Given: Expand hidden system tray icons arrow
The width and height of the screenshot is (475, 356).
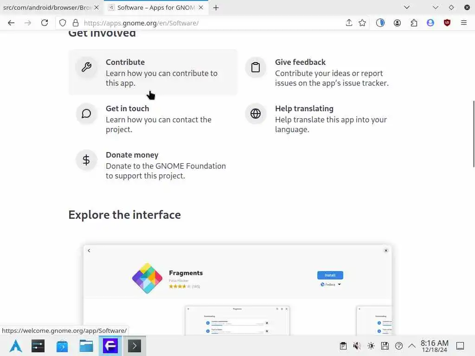Looking at the screenshot, I should pos(412,346).
